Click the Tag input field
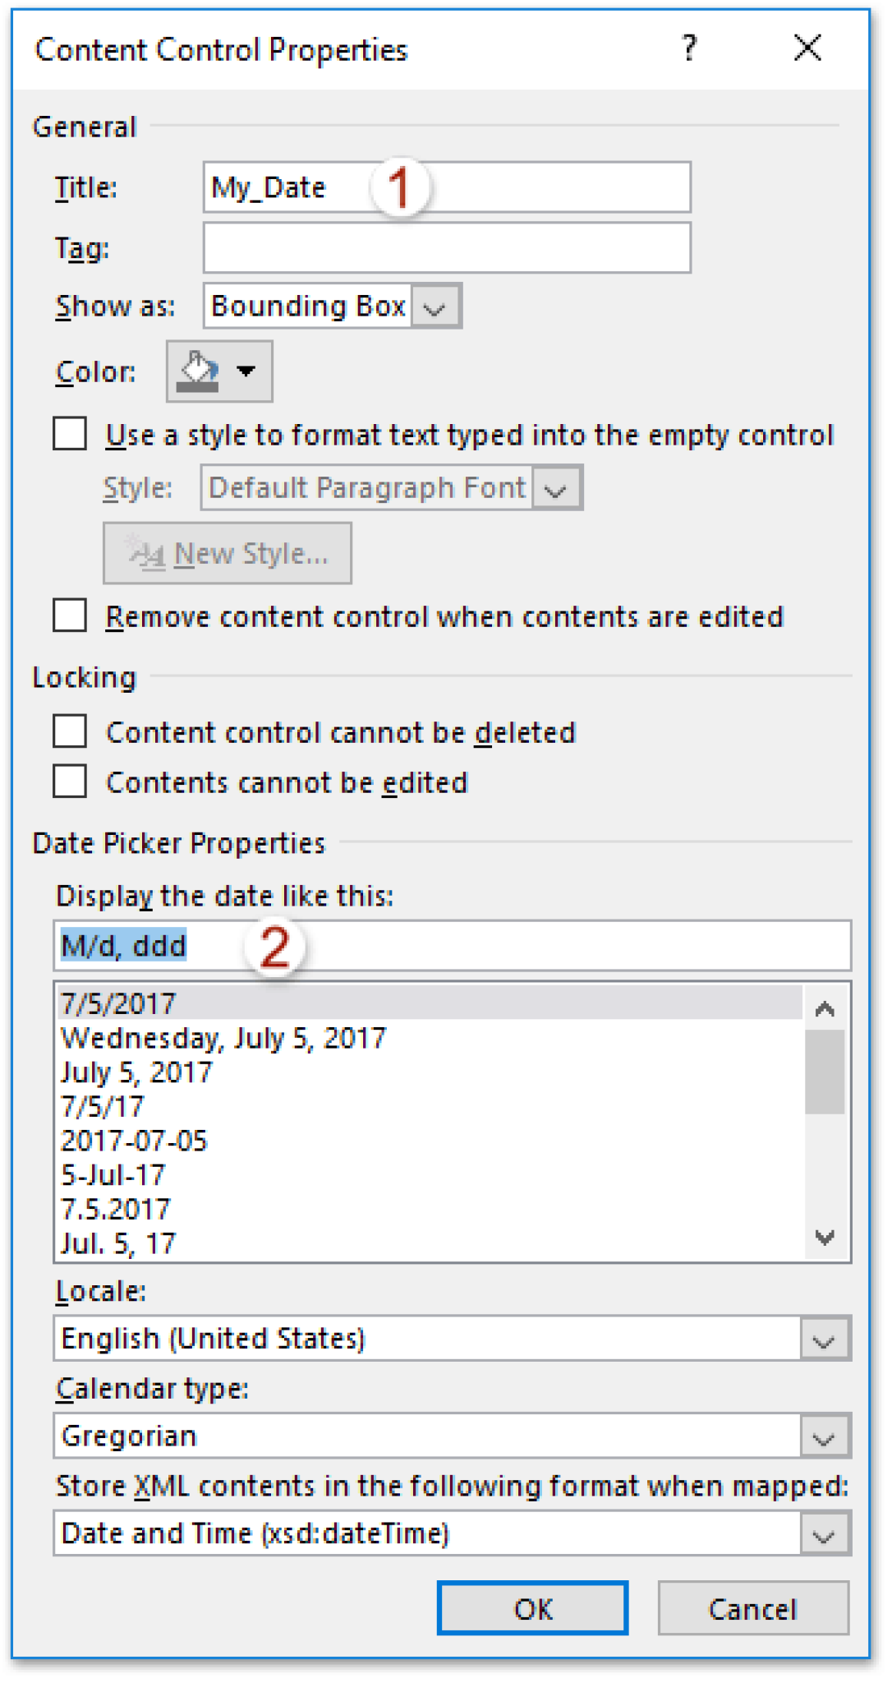The height and width of the screenshot is (1683, 892). [446, 246]
